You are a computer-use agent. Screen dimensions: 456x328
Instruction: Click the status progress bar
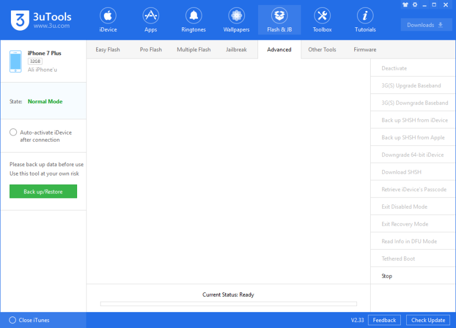[228, 304]
